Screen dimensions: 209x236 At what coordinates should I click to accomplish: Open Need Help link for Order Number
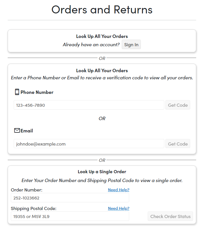point(119,190)
